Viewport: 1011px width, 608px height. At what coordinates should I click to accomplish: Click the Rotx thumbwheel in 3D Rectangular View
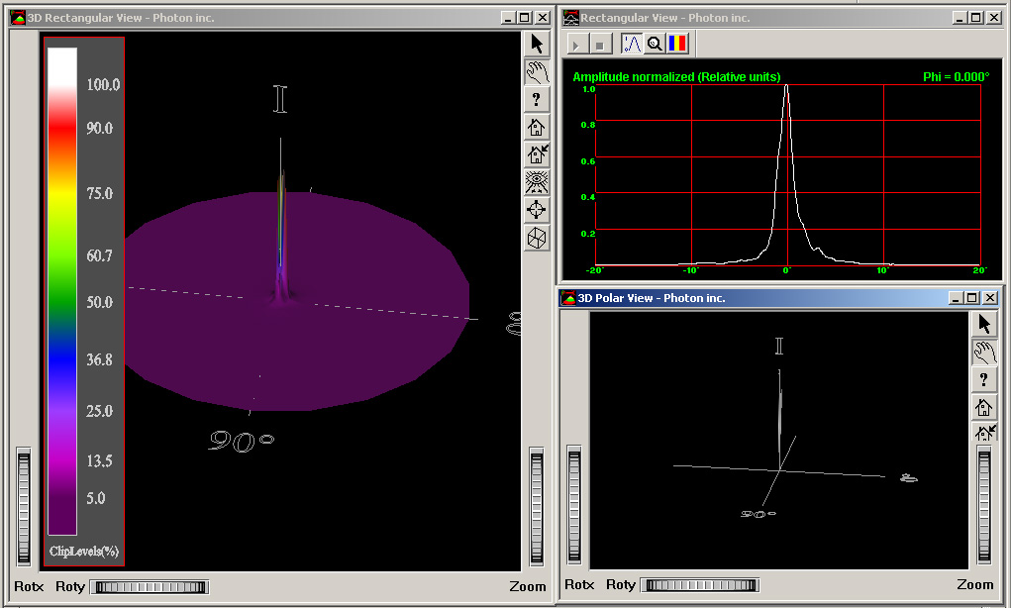click(25, 508)
